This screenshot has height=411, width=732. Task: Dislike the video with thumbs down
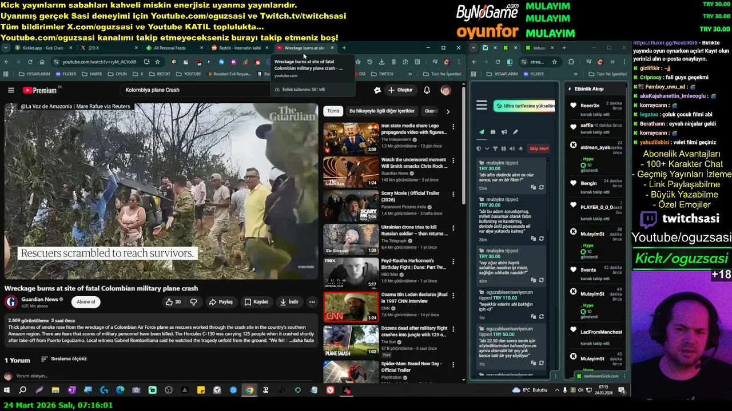coord(193,302)
